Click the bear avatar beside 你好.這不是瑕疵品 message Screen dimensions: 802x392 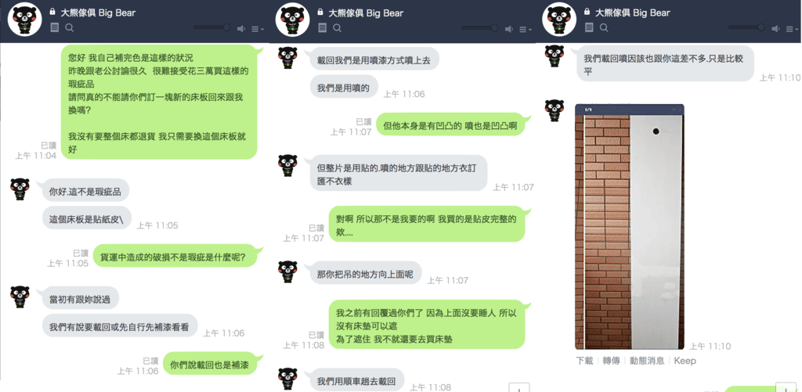pos(20,189)
